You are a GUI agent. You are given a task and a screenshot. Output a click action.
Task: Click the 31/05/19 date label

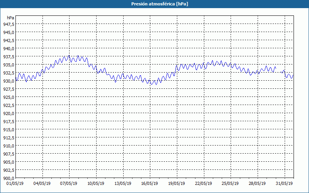284,184
